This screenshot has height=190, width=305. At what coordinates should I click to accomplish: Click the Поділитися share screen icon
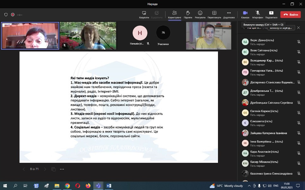point(271,15)
